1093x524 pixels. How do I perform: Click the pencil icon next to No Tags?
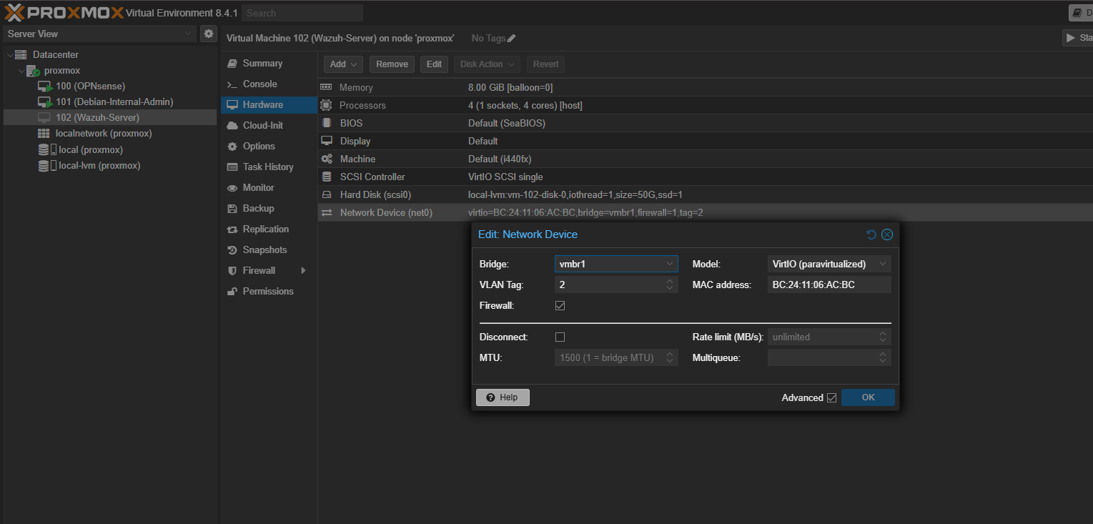pos(511,39)
